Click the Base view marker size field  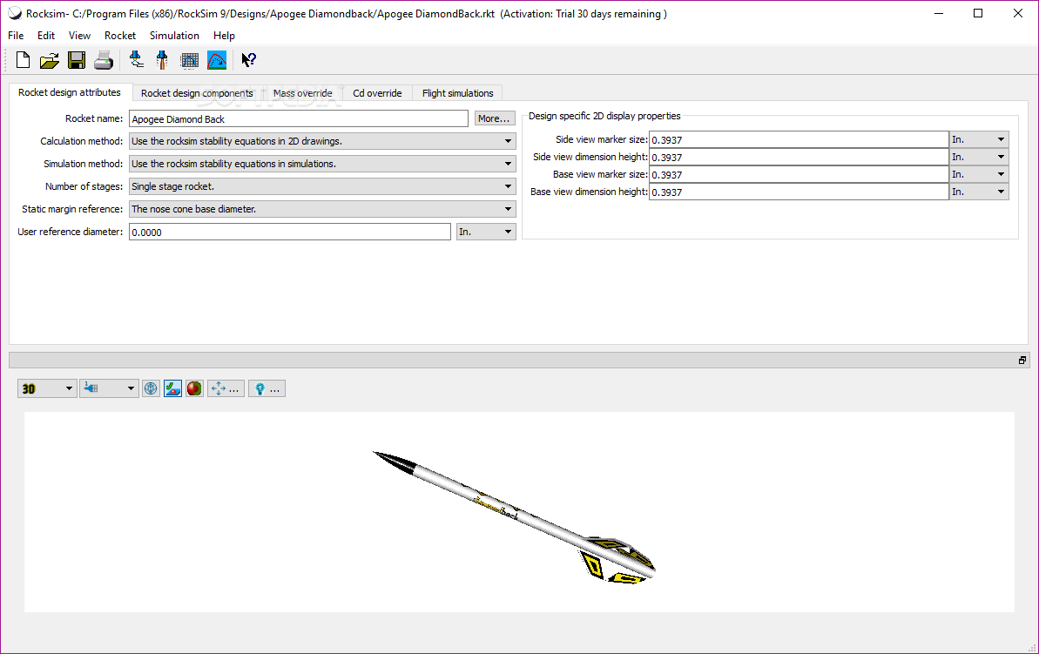click(x=799, y=174)
